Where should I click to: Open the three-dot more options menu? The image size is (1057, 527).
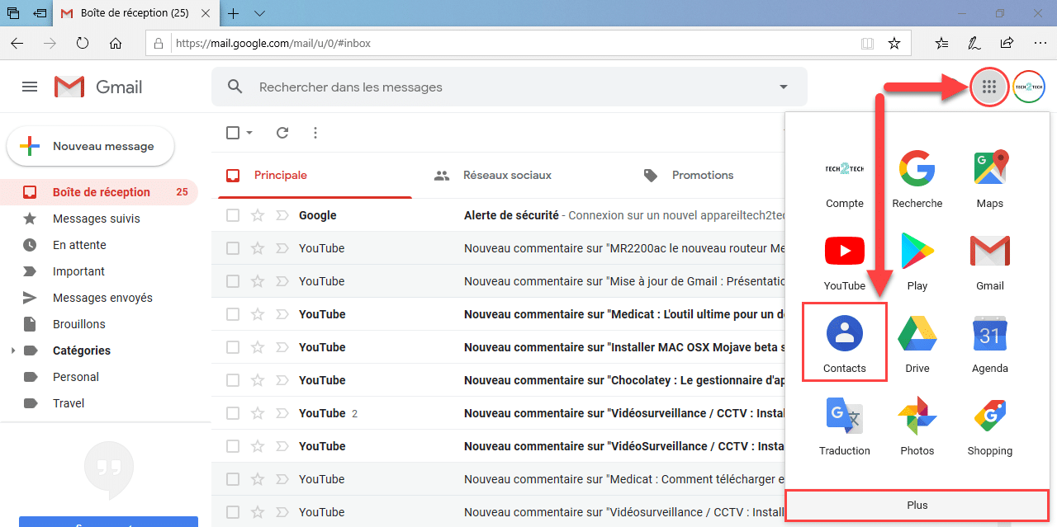pyautogui.click(x=315, y=133)
